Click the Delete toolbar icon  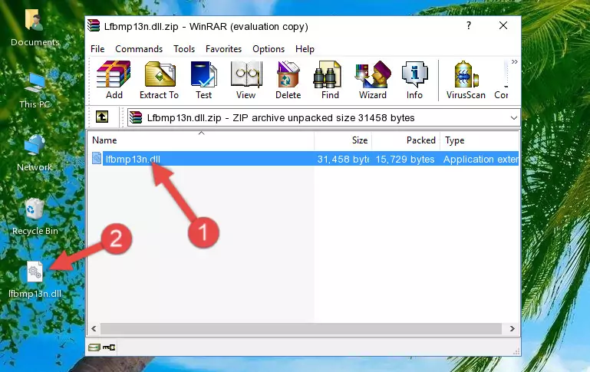point(288,80)
